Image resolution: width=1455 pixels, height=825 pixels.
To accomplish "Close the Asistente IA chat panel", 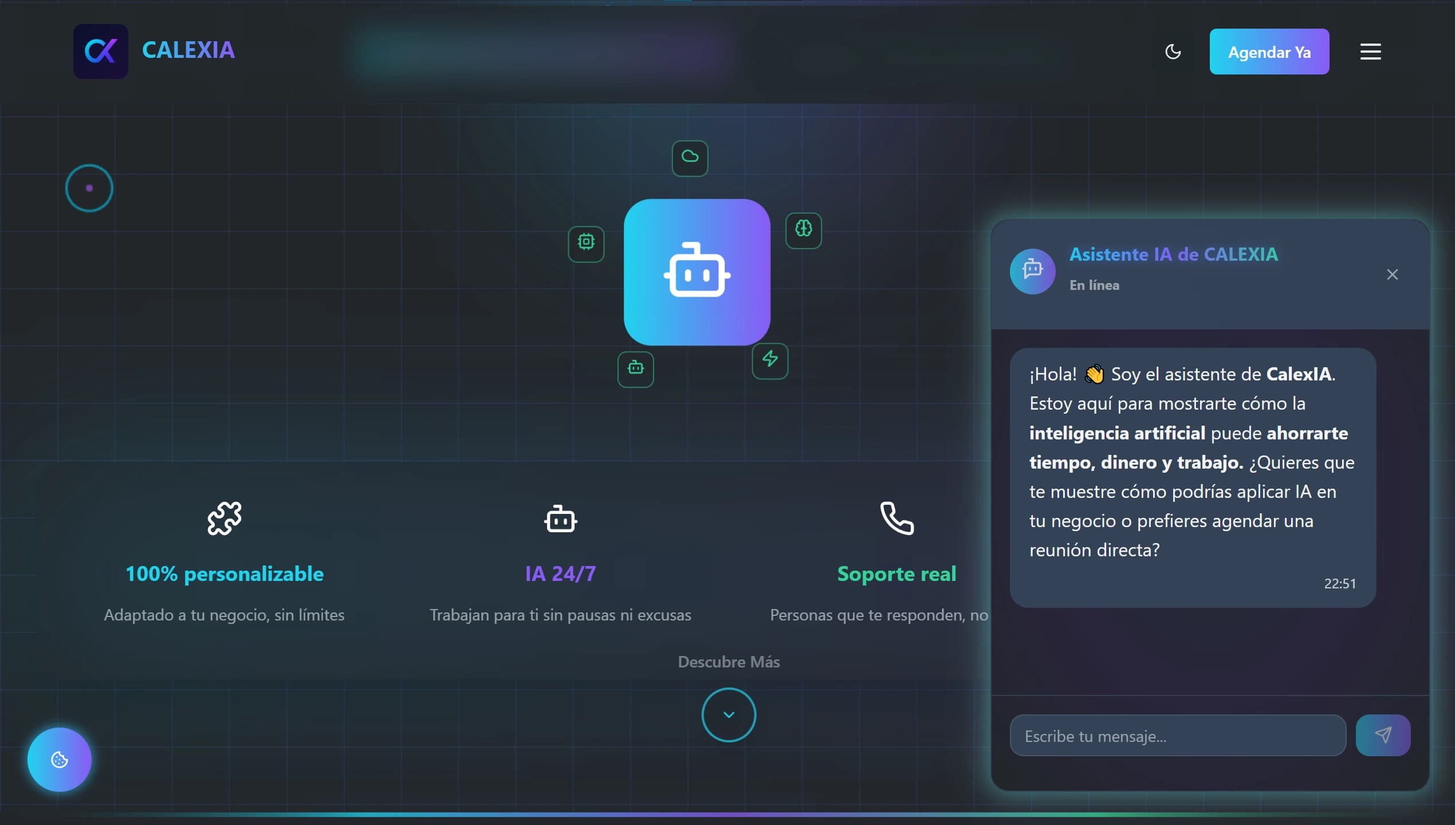I will click(x=1392, y=274).
